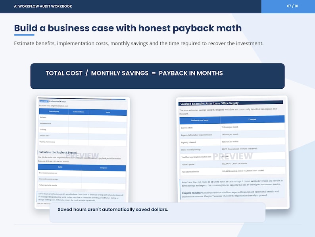The width and height of the screenshot is (315, 237).
Task: Click the subtitle starting 'Estimate benefits, implementation costs'
Action: pos(138,43)
